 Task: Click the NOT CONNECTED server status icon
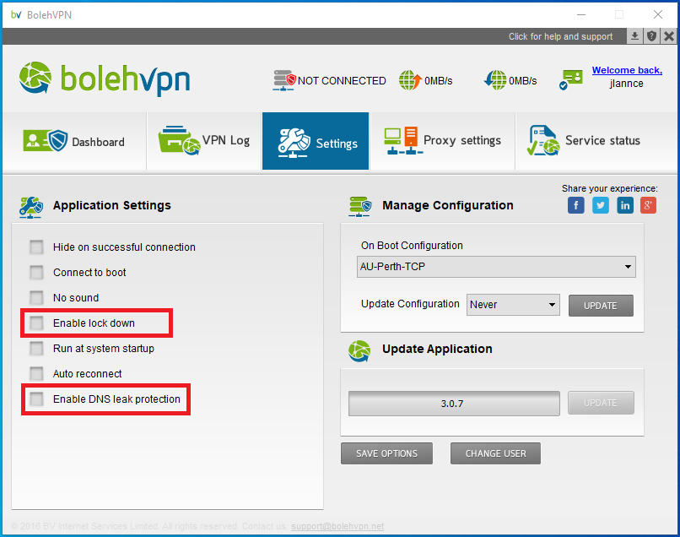(284, 80)
